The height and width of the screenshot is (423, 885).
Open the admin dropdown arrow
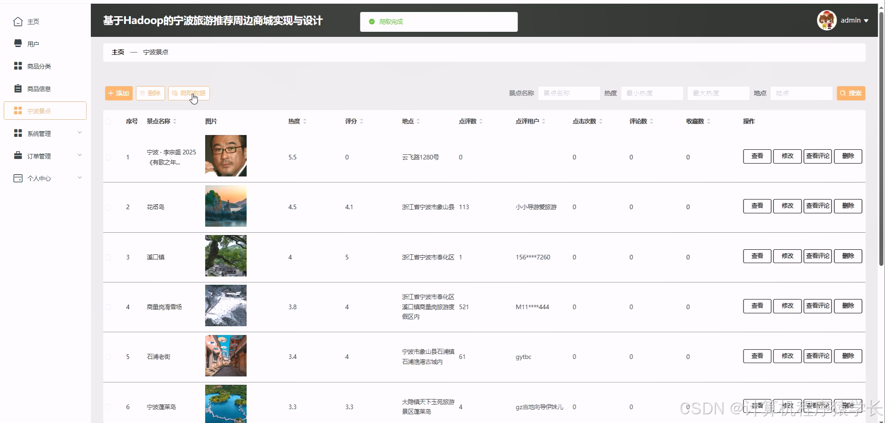(x=866, y=21)
